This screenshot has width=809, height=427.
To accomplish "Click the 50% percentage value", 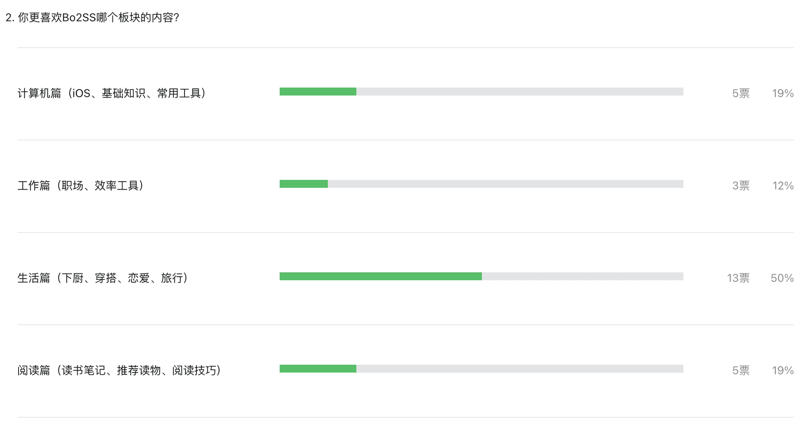I will point(782,278).
